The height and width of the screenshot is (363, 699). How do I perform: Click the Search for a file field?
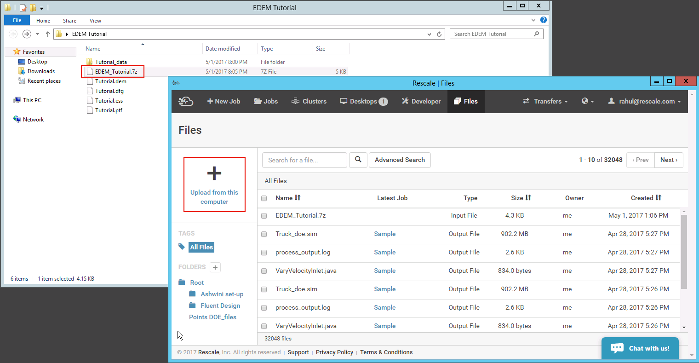click(x=304, y=160)
